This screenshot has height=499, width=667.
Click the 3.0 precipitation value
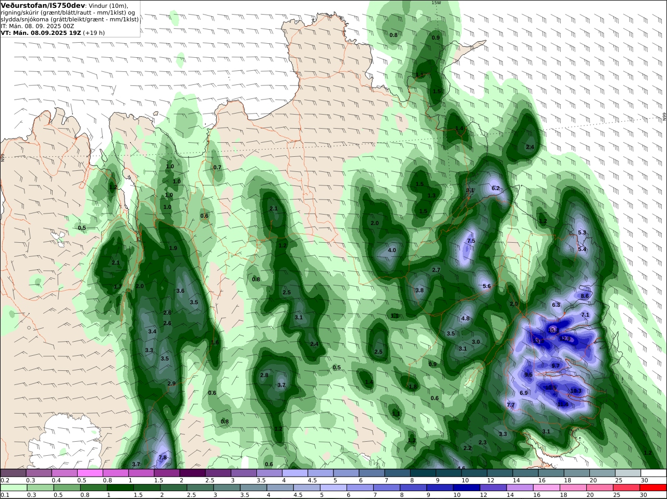[476, 342]
